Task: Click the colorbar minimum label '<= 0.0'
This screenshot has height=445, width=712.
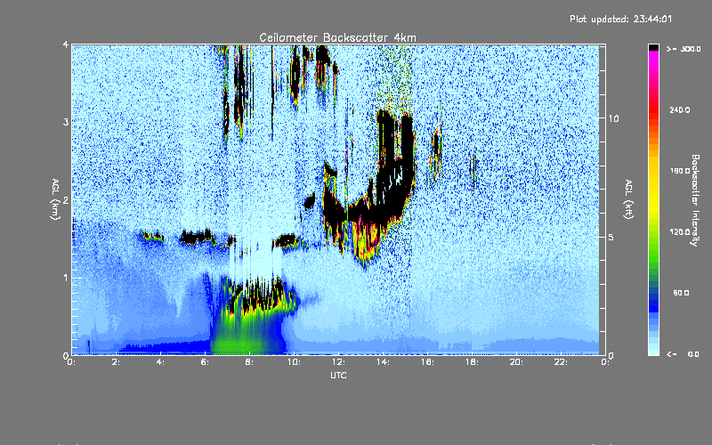Action: [684, 354]
